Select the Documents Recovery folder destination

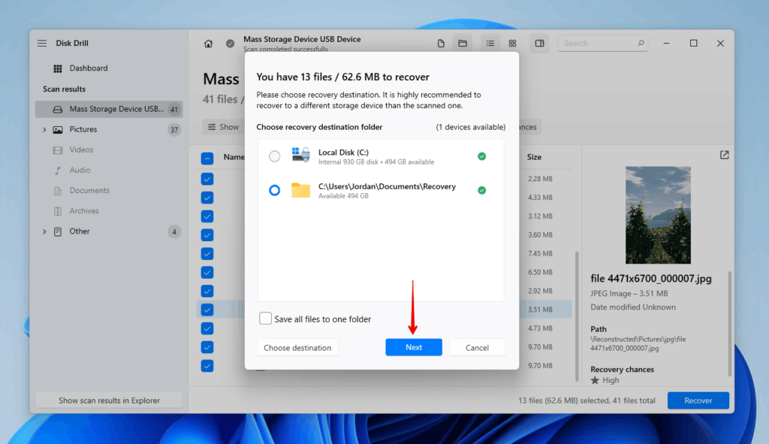coord(275,190)
